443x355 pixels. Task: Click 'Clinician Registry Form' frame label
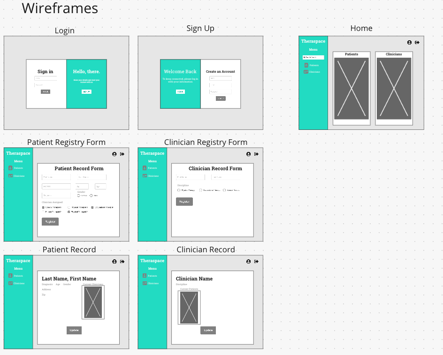[x=206, y=142]
